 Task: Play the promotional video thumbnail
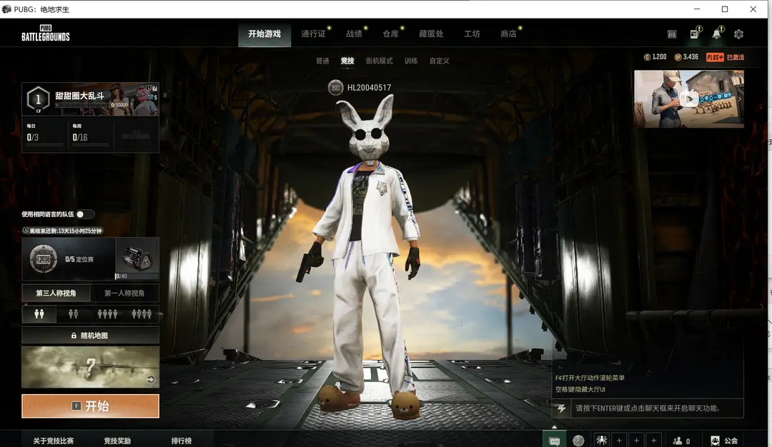click(688, 99)
